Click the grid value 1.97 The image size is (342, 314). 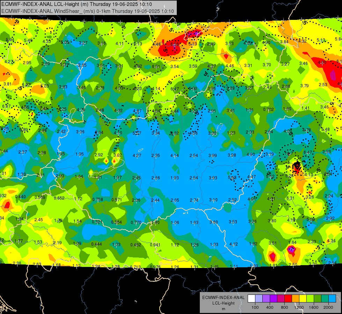117,177
